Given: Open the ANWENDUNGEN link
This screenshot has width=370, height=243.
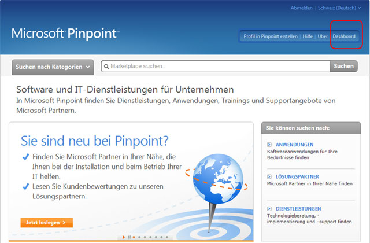Looking at the screenshot, I should 294,145.
